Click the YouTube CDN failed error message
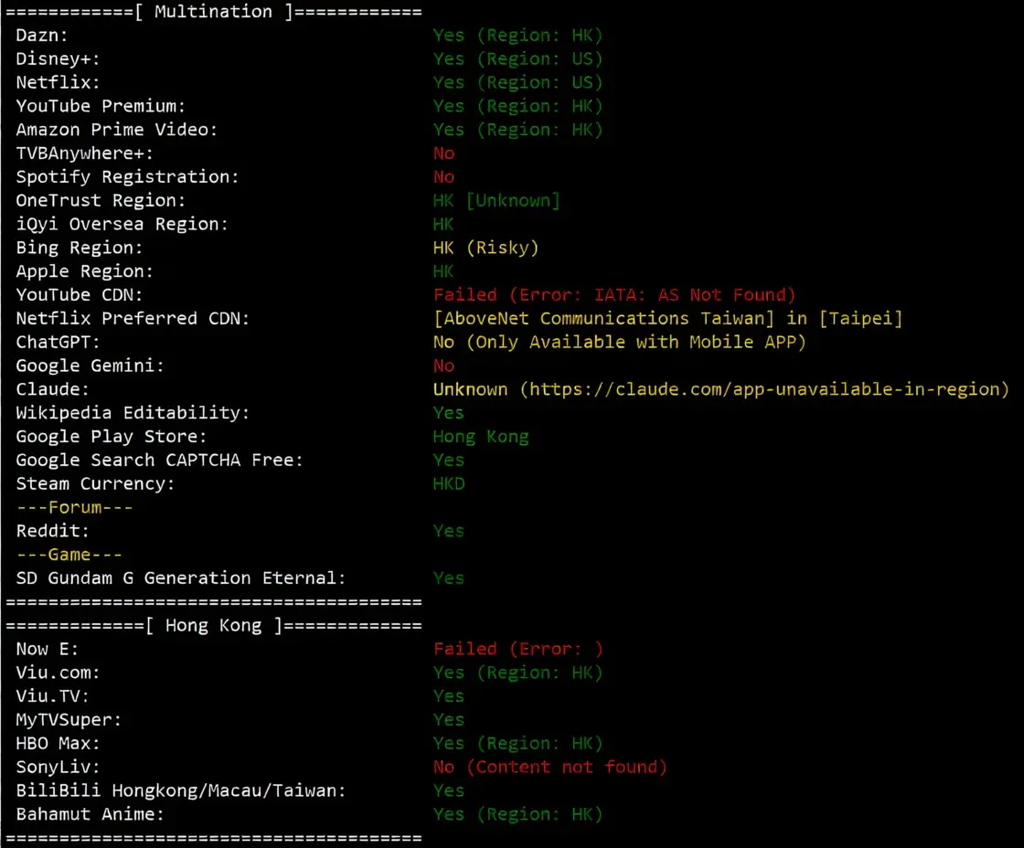The image size is (1024, 848). click(x=614, y=295)
